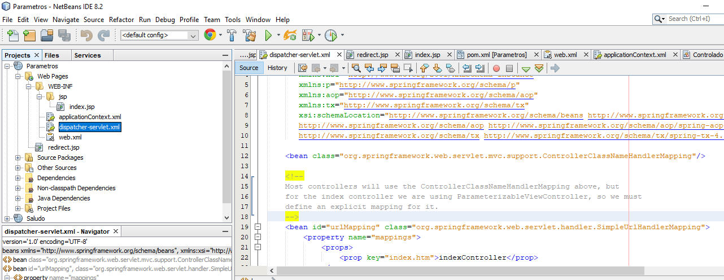Click the Search (Ctrl+I) input field
Screen dimensions: 724x280
pos(694,19)
